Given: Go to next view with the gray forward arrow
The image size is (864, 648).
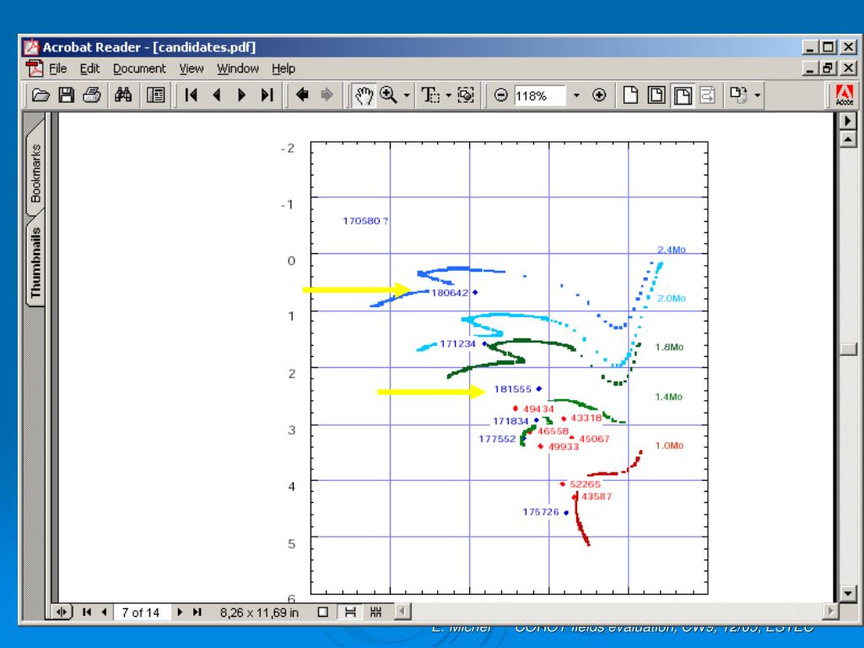Looking at the screenshot, I should [327, 95].
